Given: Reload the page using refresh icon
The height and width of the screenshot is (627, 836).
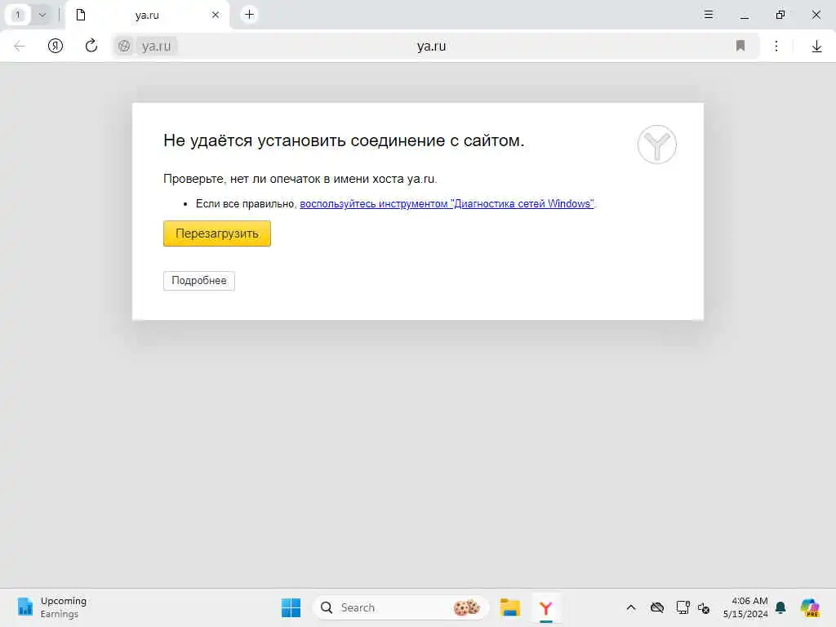Looking at the screenshot, I should click(x=91, y=46).
